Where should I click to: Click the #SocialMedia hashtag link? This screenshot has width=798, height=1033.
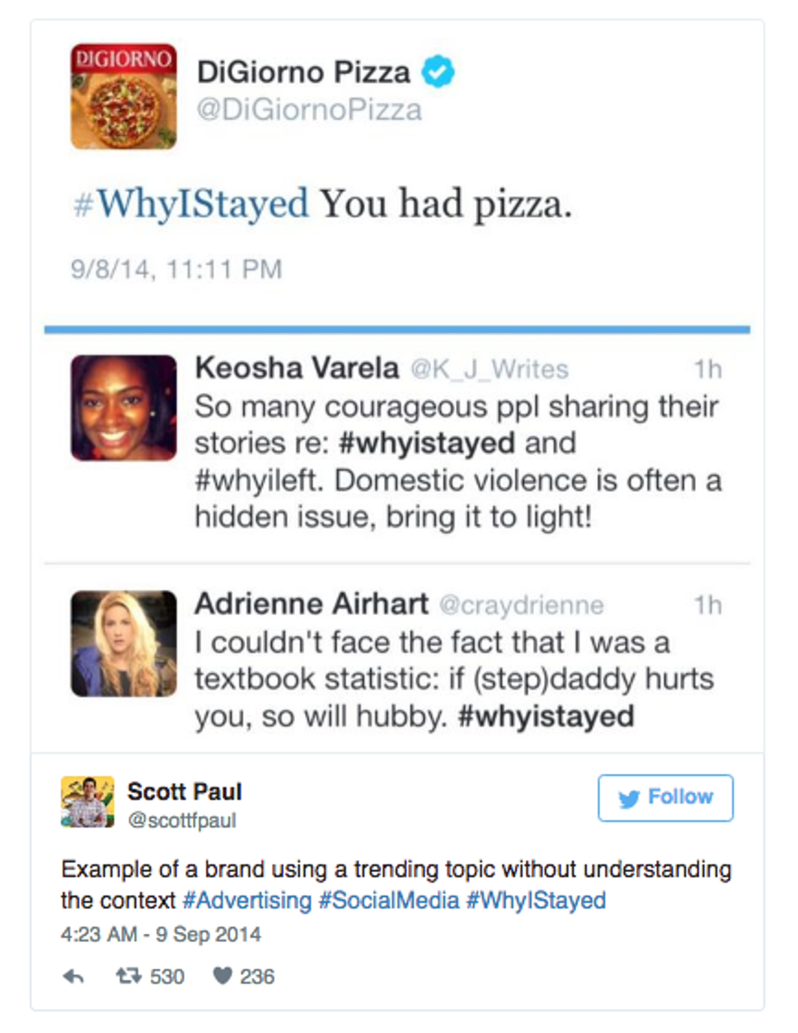tap(389, 900)
